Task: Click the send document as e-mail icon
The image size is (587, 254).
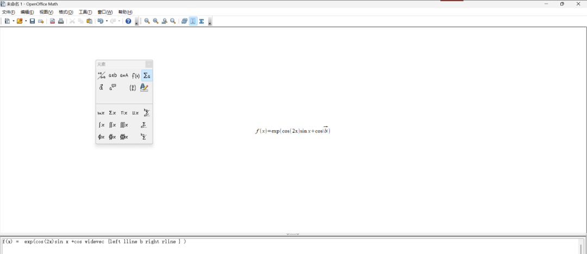Action: [41, 21]
